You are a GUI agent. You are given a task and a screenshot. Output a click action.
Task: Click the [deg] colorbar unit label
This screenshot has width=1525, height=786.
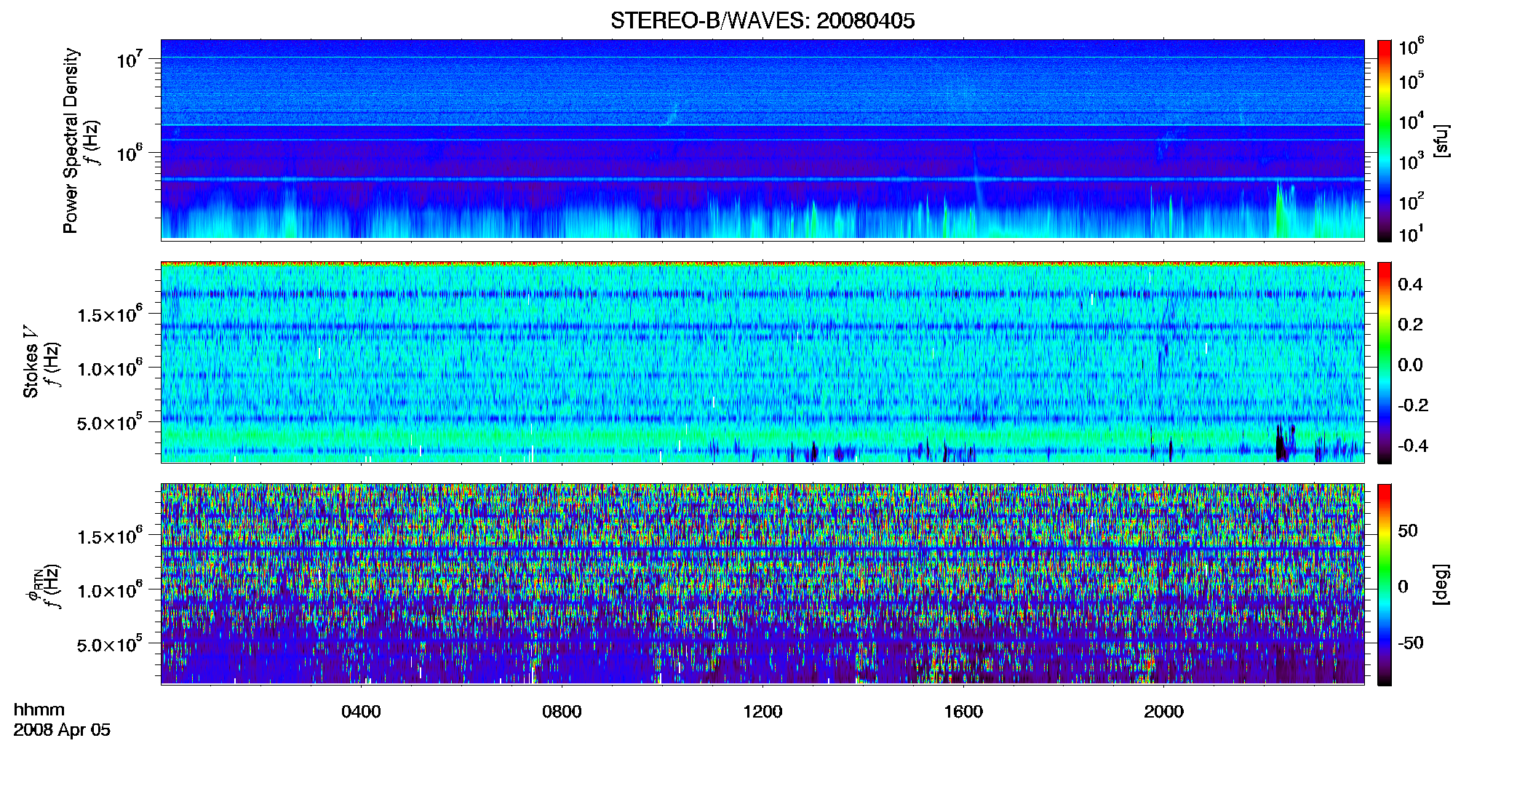pyautogui.click(x=1441, y=584)
